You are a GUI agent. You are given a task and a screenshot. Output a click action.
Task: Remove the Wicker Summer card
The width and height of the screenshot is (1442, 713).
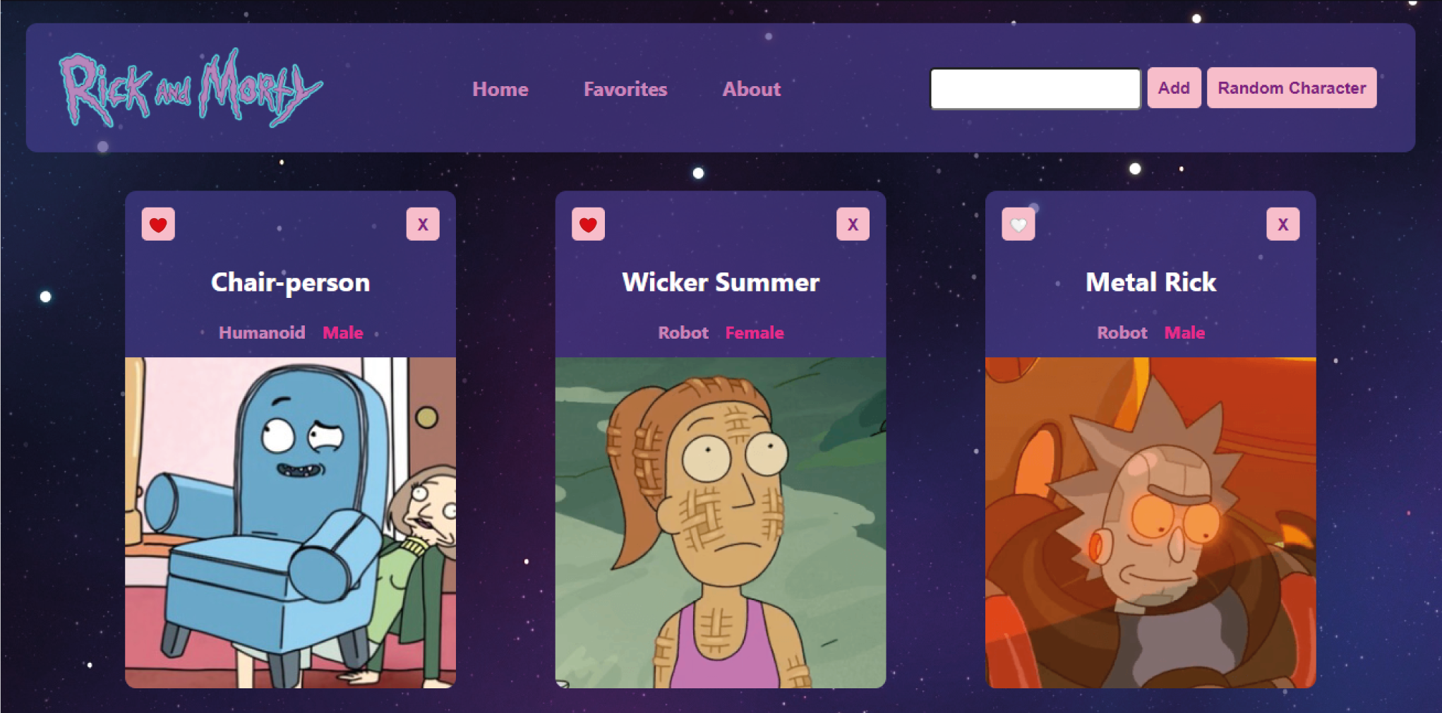[853, 224]
